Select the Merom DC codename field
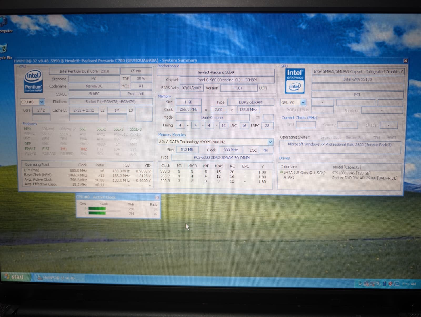421x317 pixels. coord(94,86)
